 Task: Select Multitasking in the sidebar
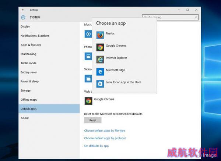[x=49, y=54]
